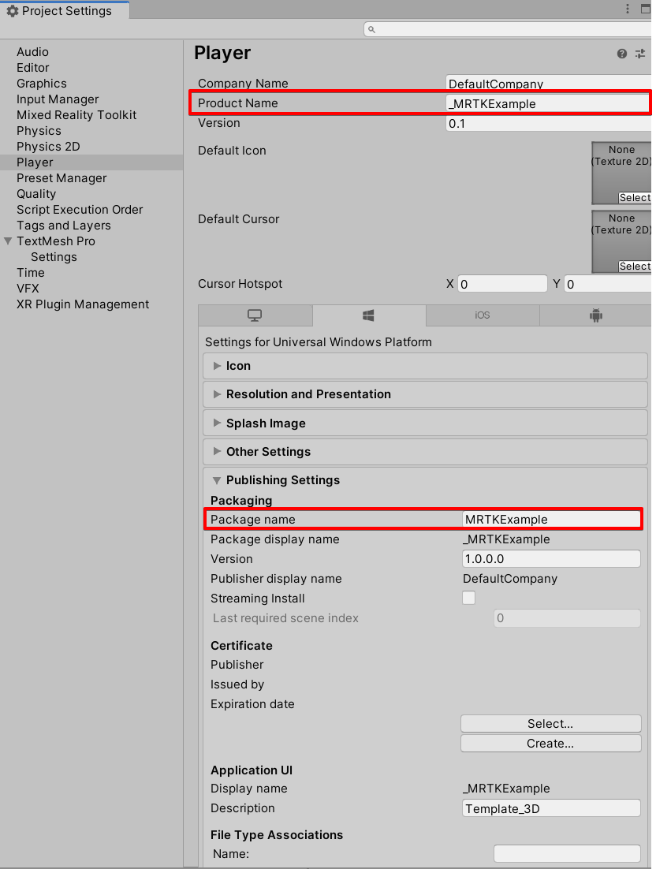Viewport: 656px width, 869px height.
Task: Open Mixed Reality Toolkit settings
Action: tap(76, 114)
